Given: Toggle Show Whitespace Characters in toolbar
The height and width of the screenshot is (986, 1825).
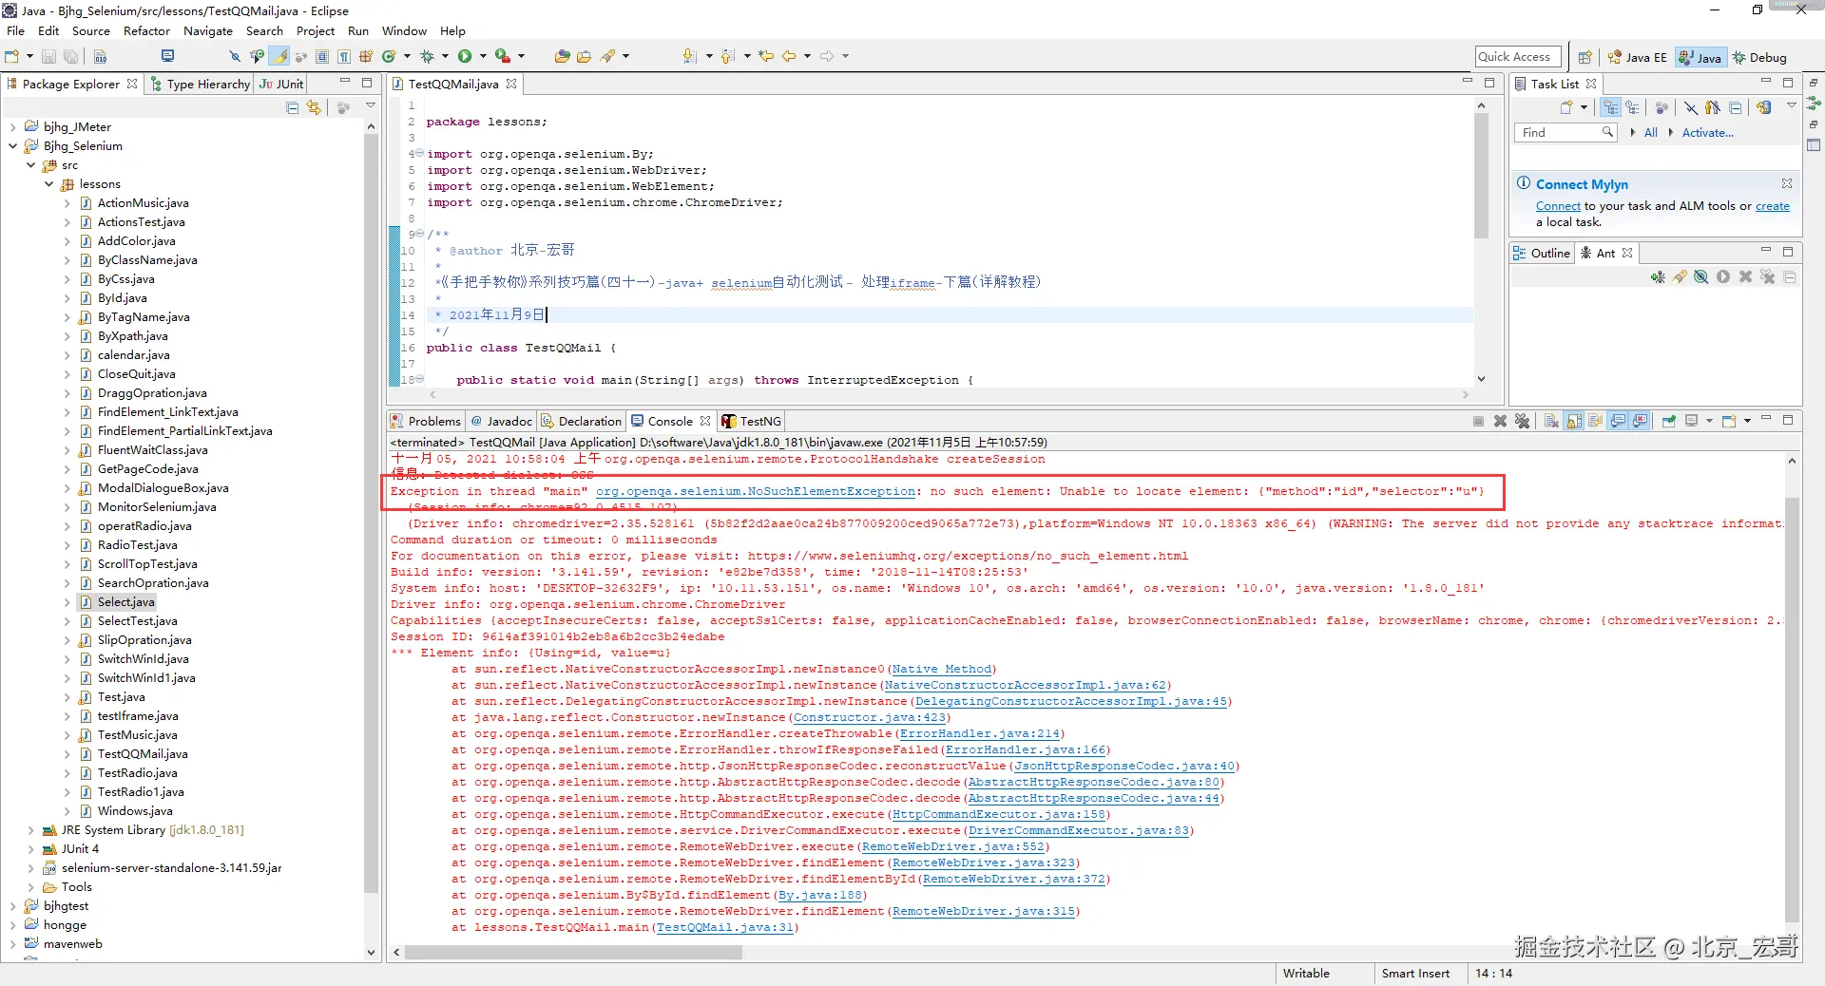Looking at the screenshot, I should click(x=344, y=57).
